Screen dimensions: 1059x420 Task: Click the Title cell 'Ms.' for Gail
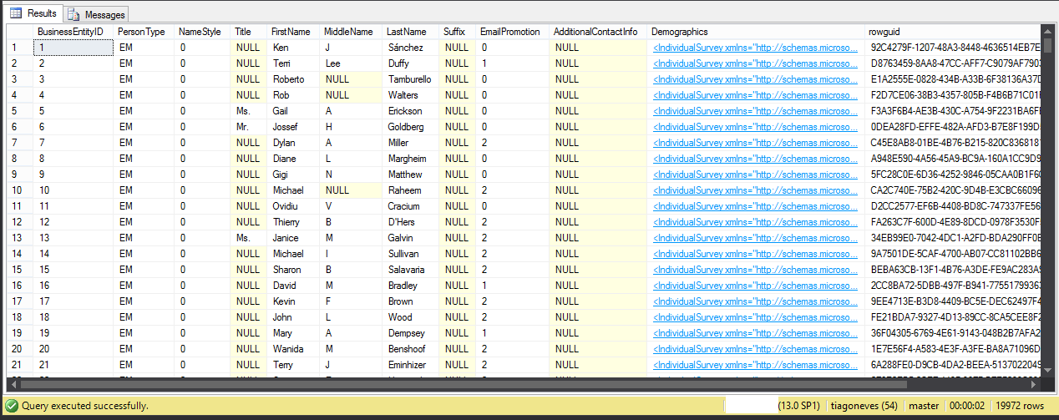pos(249,111)
